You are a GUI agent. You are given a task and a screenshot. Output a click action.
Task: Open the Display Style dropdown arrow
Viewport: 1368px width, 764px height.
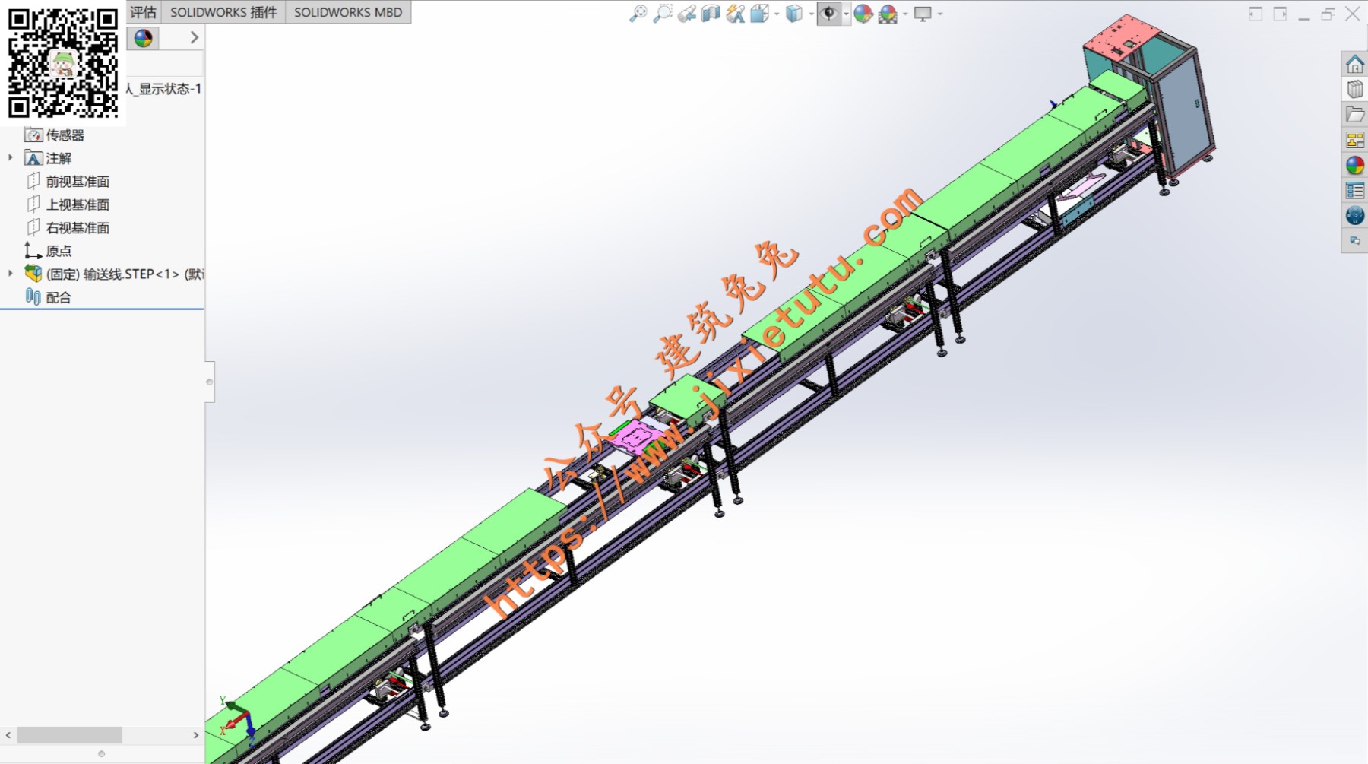click(x=811, y=14)
